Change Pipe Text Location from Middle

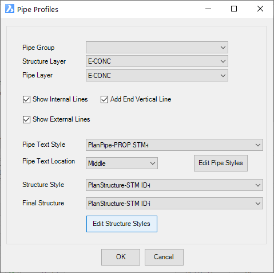click(x=122, y=163)
